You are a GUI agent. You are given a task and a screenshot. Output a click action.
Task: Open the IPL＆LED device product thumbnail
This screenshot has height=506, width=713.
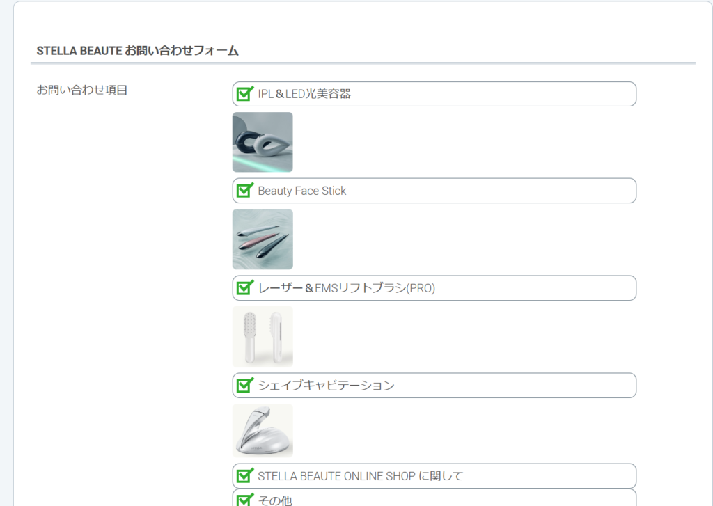point(263,142)
